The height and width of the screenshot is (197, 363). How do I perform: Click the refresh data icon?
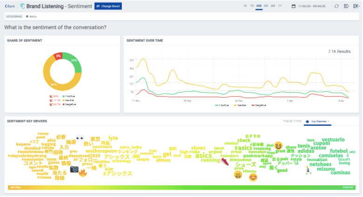(x=336, y=6)
